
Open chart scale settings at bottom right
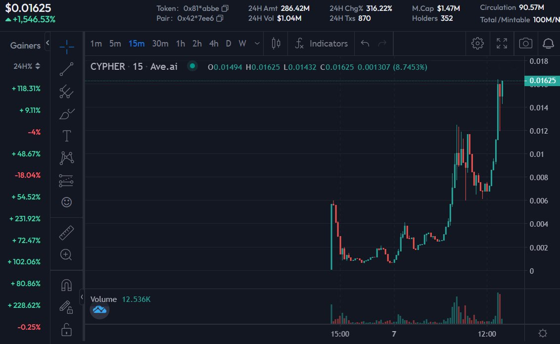(543, 333)
